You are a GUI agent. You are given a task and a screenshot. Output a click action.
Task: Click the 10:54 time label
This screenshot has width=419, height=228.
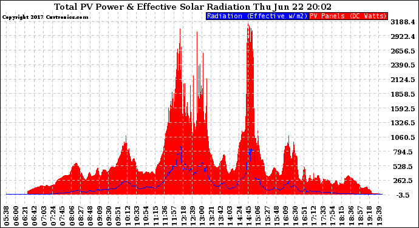point(146,216)
